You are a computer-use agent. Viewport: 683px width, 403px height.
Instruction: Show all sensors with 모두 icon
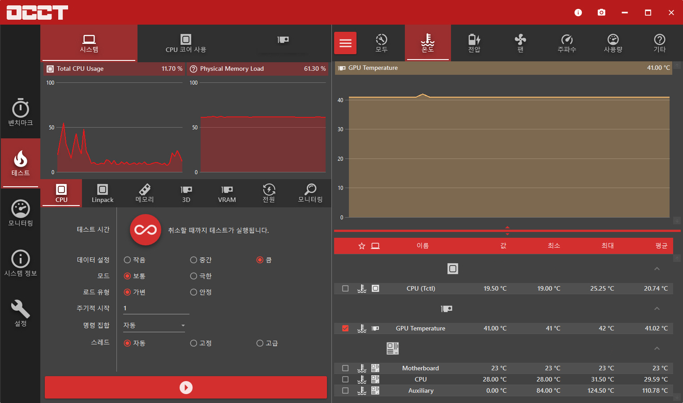click(382, 43)
